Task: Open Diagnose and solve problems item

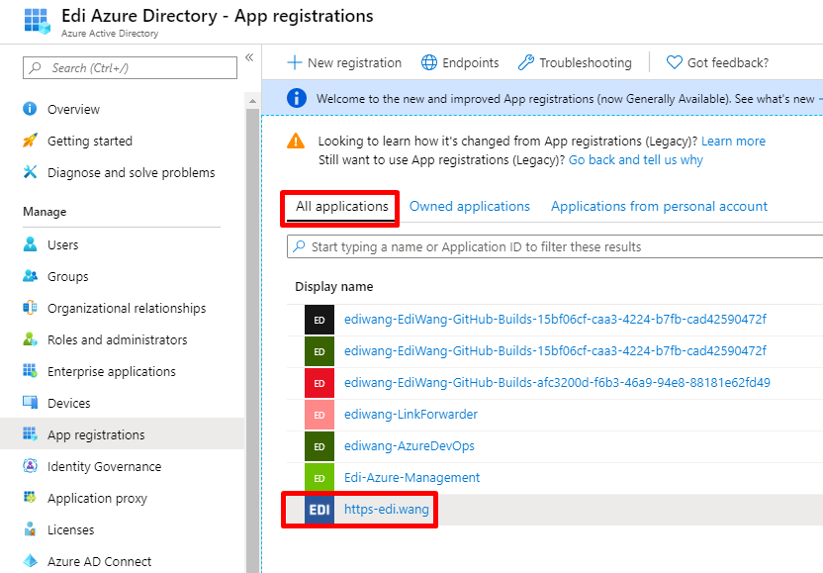Action: point(132,172)
